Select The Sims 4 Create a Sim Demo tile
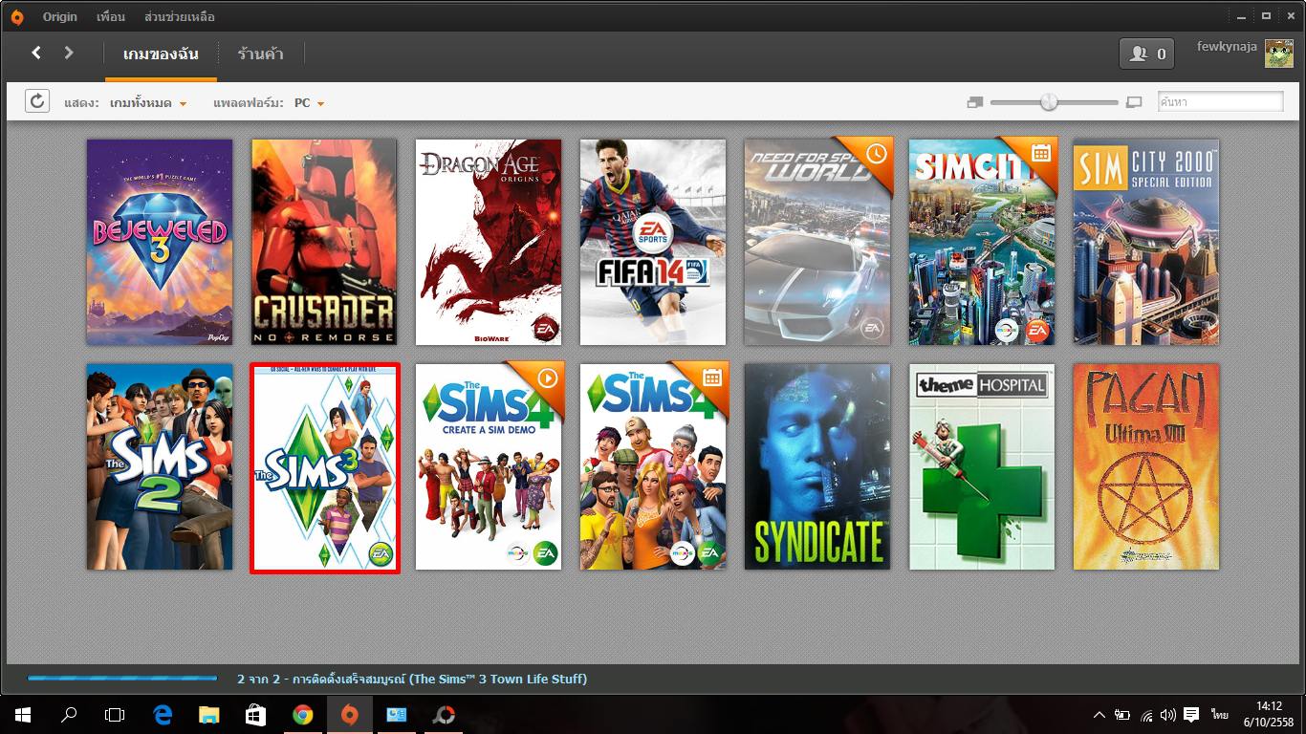The width and height of the screenshot is (1306, 734). coord(489,466)
